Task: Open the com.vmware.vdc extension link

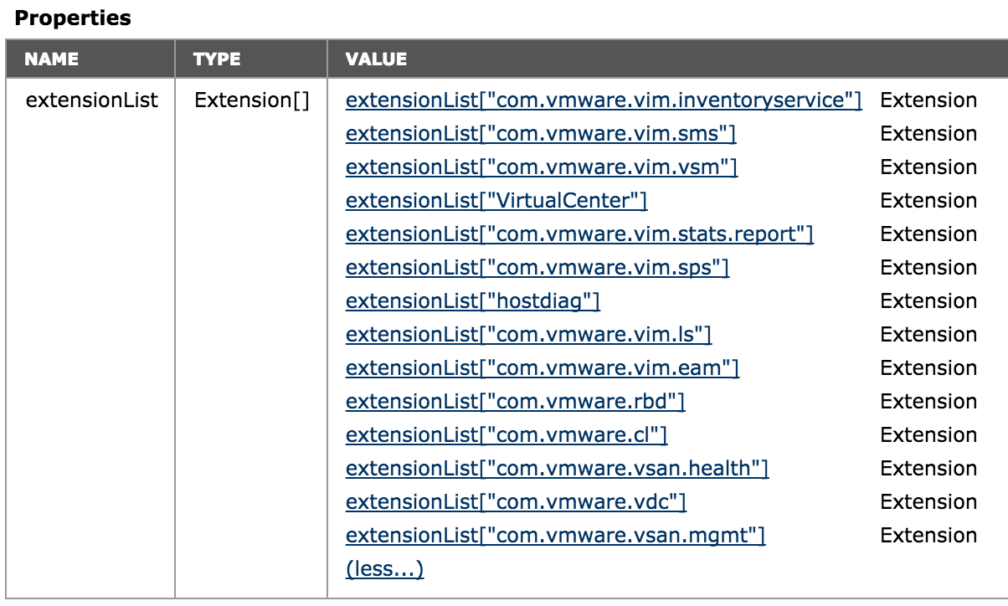Action: click(x=516, y=502)
